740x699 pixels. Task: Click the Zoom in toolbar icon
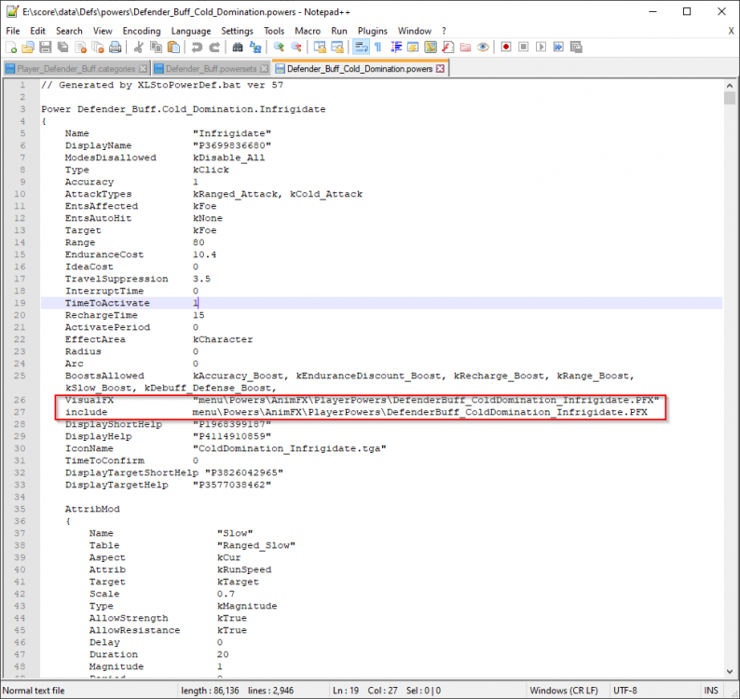tap(278, 48)
